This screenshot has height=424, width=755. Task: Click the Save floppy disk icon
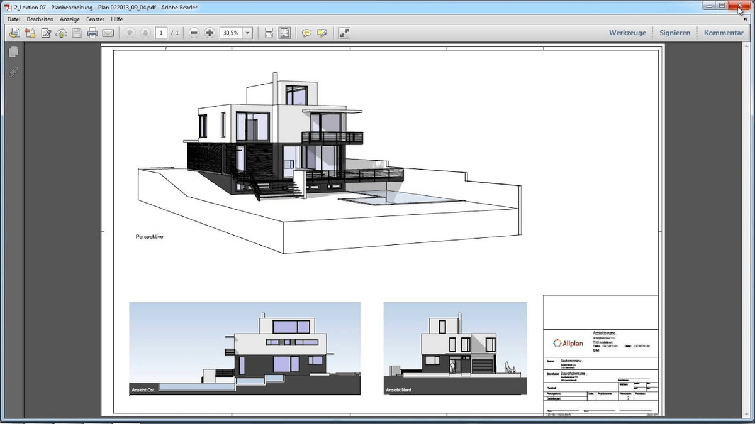tap(77, 33)
